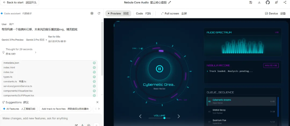Screen dimensions: 290x126
Task: Click the green checkmark beside metadata.json
Action: pyautogui.click(x=94, y=63)
